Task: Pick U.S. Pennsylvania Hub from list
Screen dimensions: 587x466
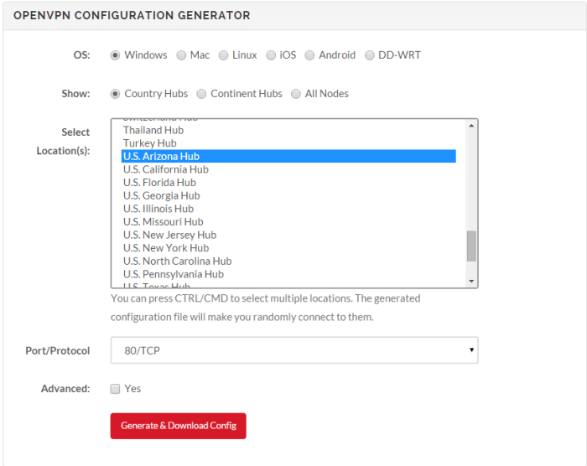Action: click(288, 274)
